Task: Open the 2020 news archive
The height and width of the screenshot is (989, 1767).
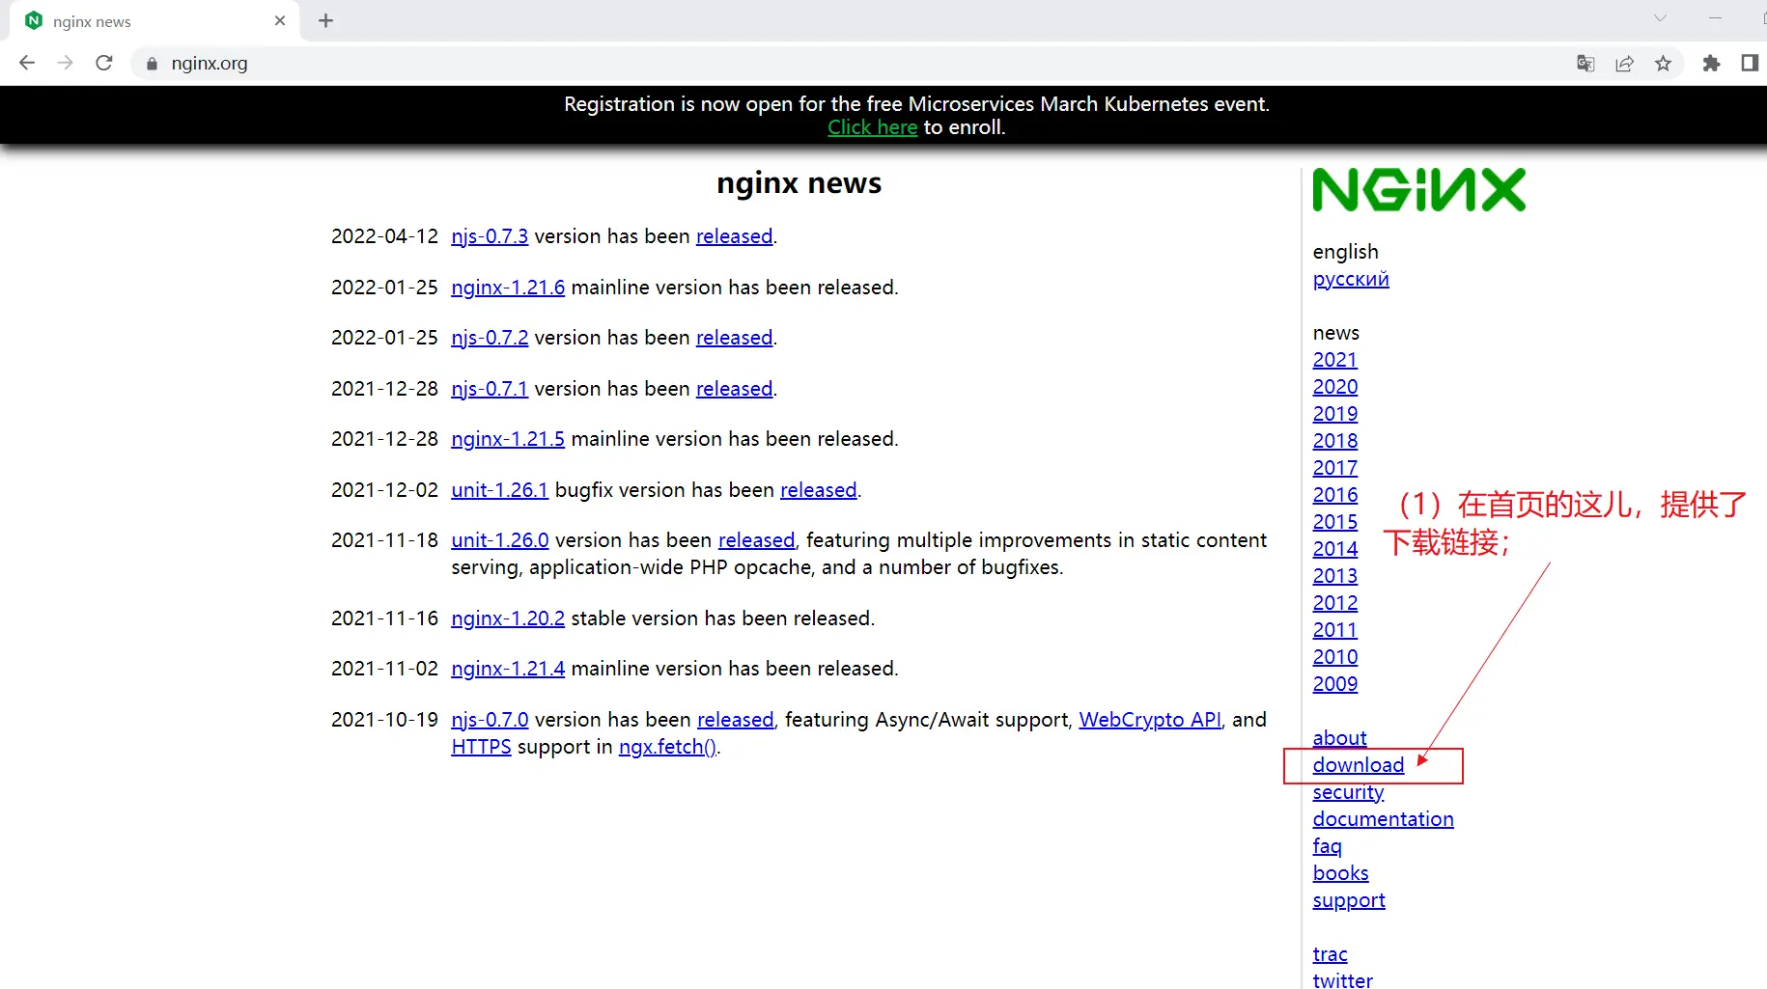Action: click(1335, 387)
